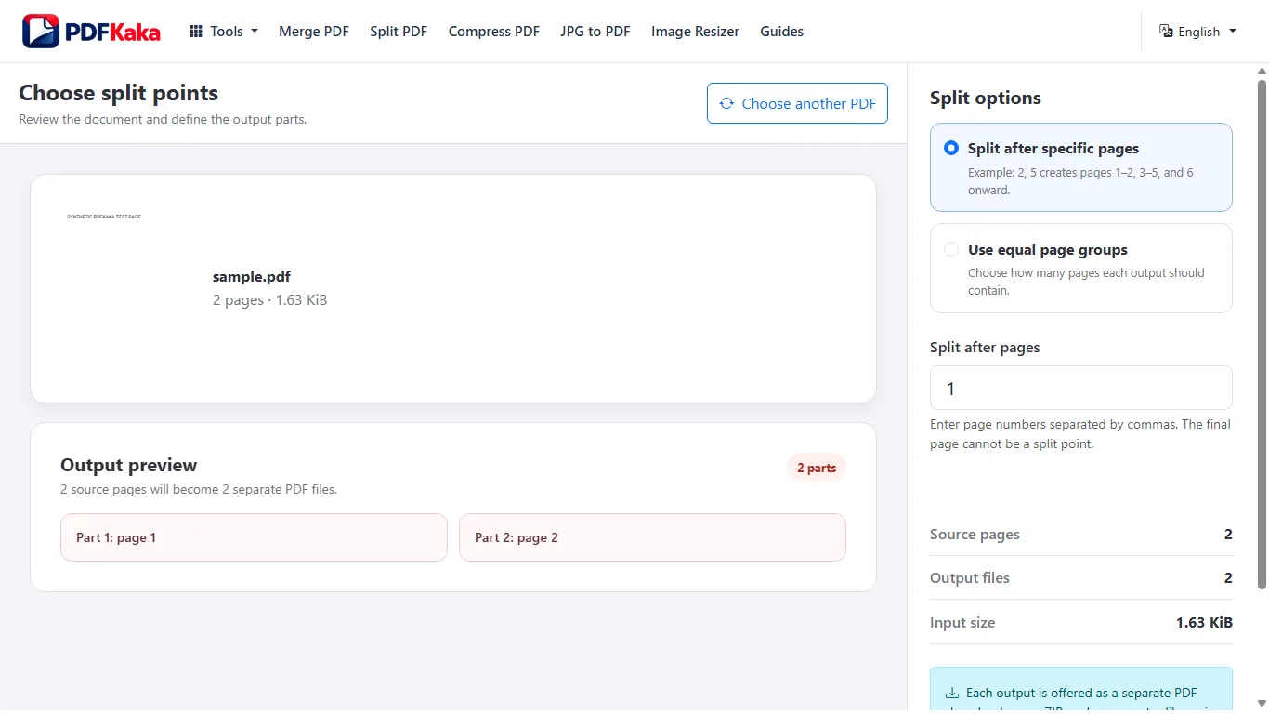
Task: Open Image Resizer tool
Action: click(695, 32)
